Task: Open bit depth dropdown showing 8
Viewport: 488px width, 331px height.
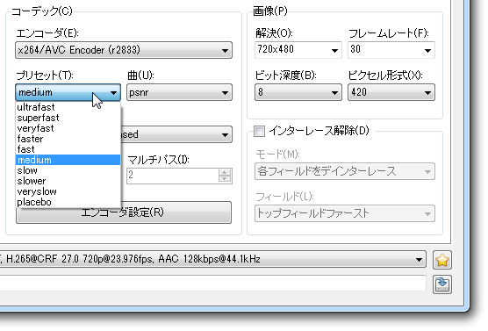Action: 298,92
